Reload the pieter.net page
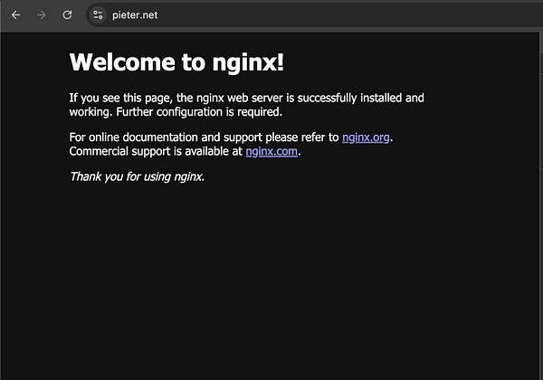The height and width of the screenshot is (380, 543). (67, 14)
